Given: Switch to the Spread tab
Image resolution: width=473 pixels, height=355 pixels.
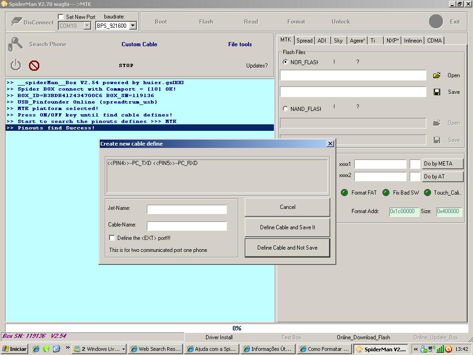Looking at the screenshot, I should coord(304,41).
